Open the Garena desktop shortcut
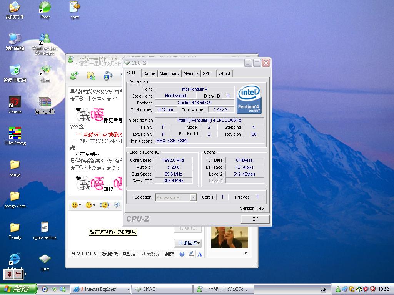394x295 pixels. point(15,102)
